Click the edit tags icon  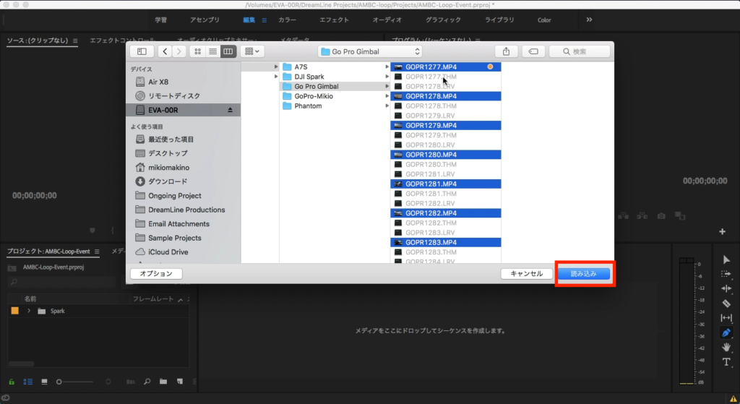(533, 51)
